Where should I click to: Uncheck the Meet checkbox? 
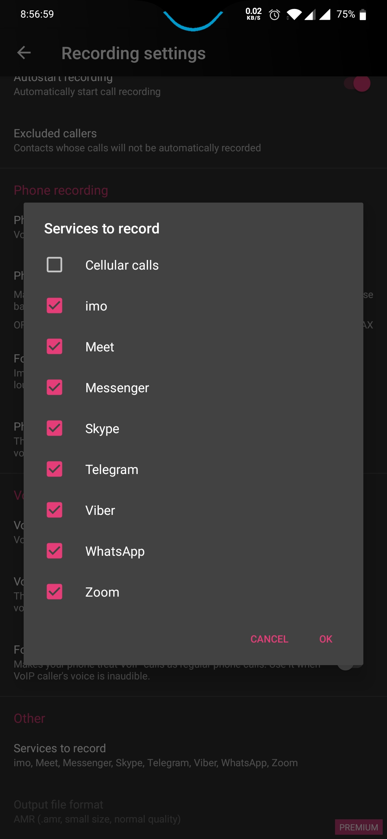pos(54,346)
